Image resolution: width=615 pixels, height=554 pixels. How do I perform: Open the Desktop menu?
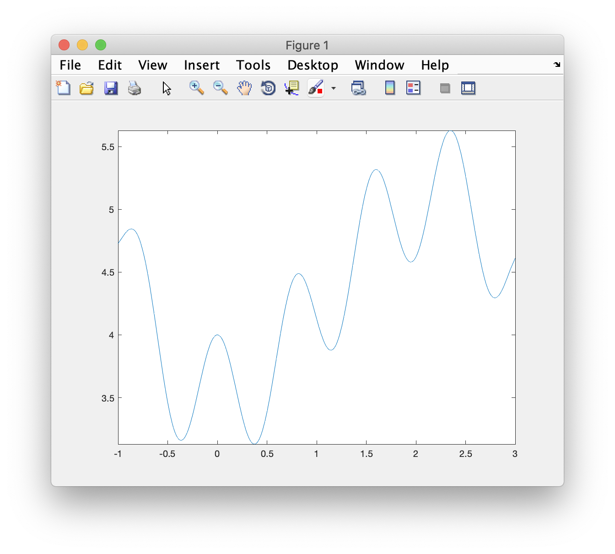pyautogui.click(x=313, y=65)
